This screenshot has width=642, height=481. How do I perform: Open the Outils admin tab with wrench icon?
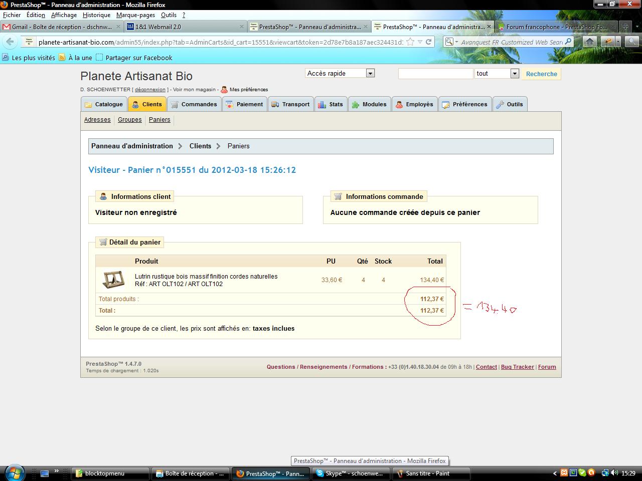point(510,104)
